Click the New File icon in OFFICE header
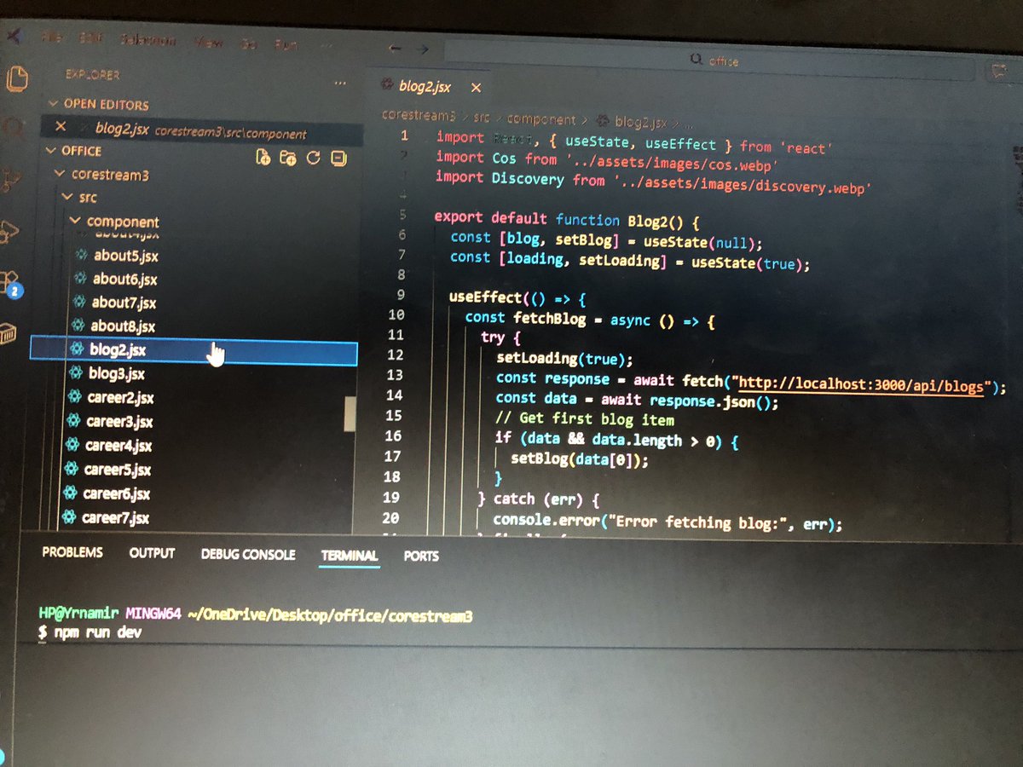 coord(263,157)
